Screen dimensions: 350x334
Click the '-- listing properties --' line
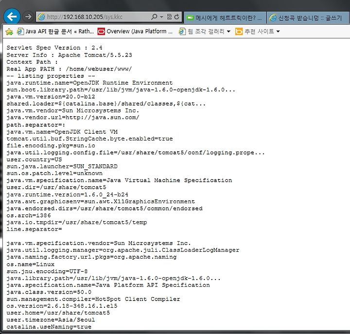51,76
